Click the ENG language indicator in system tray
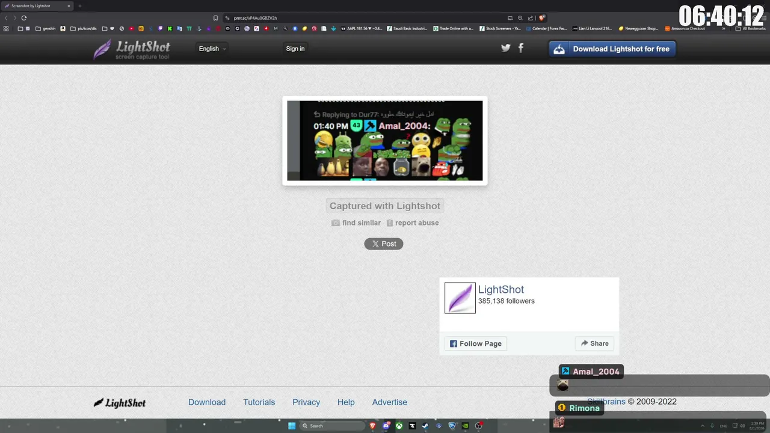Screen dimensions: 770x433 [724, 426]
